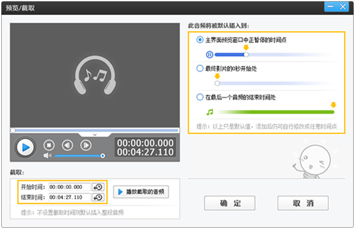Step back one frame with the previous icon
Screen dimensions: 355x229
(67, 145)
